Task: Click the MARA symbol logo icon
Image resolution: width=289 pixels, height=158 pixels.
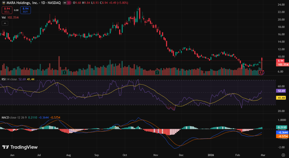Action: pos(4,3)
